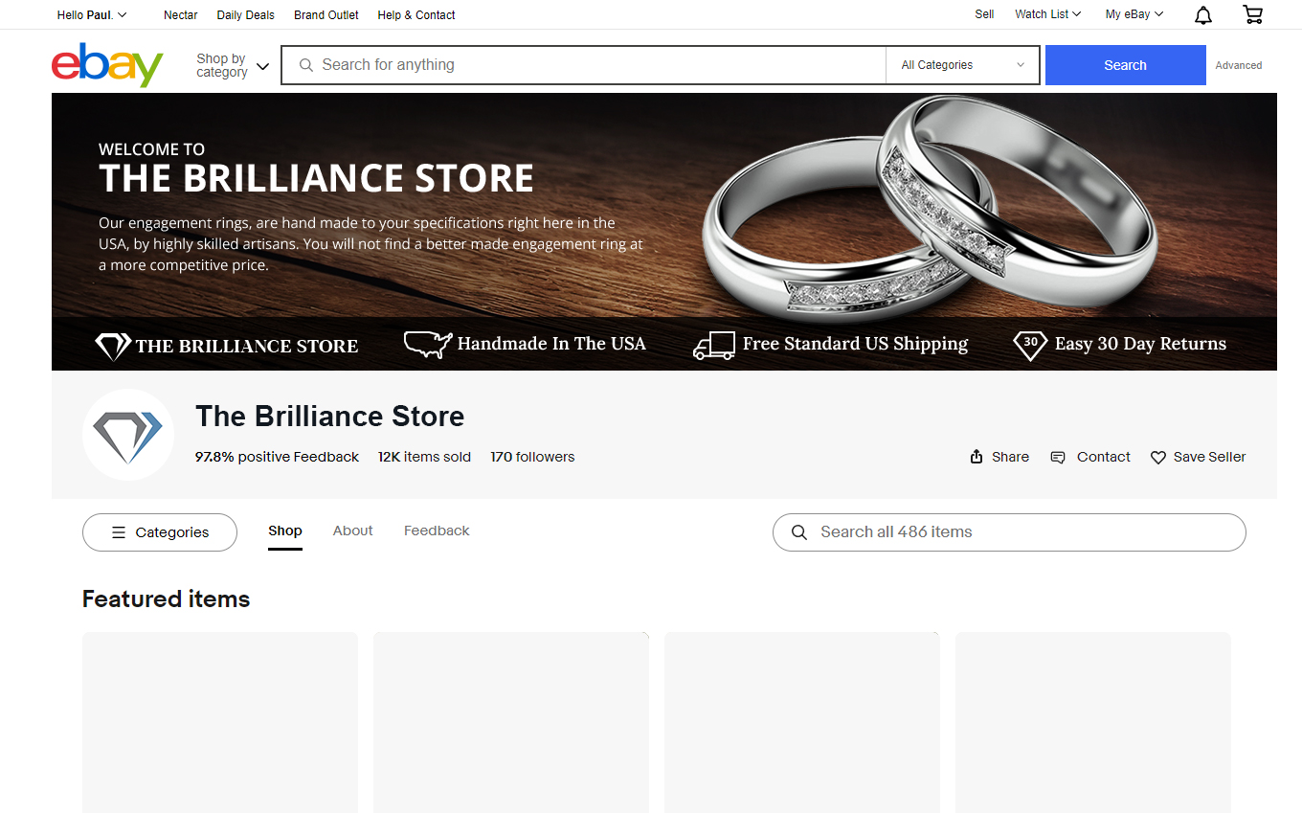Click the USA map icon in banner

[428, 345]
